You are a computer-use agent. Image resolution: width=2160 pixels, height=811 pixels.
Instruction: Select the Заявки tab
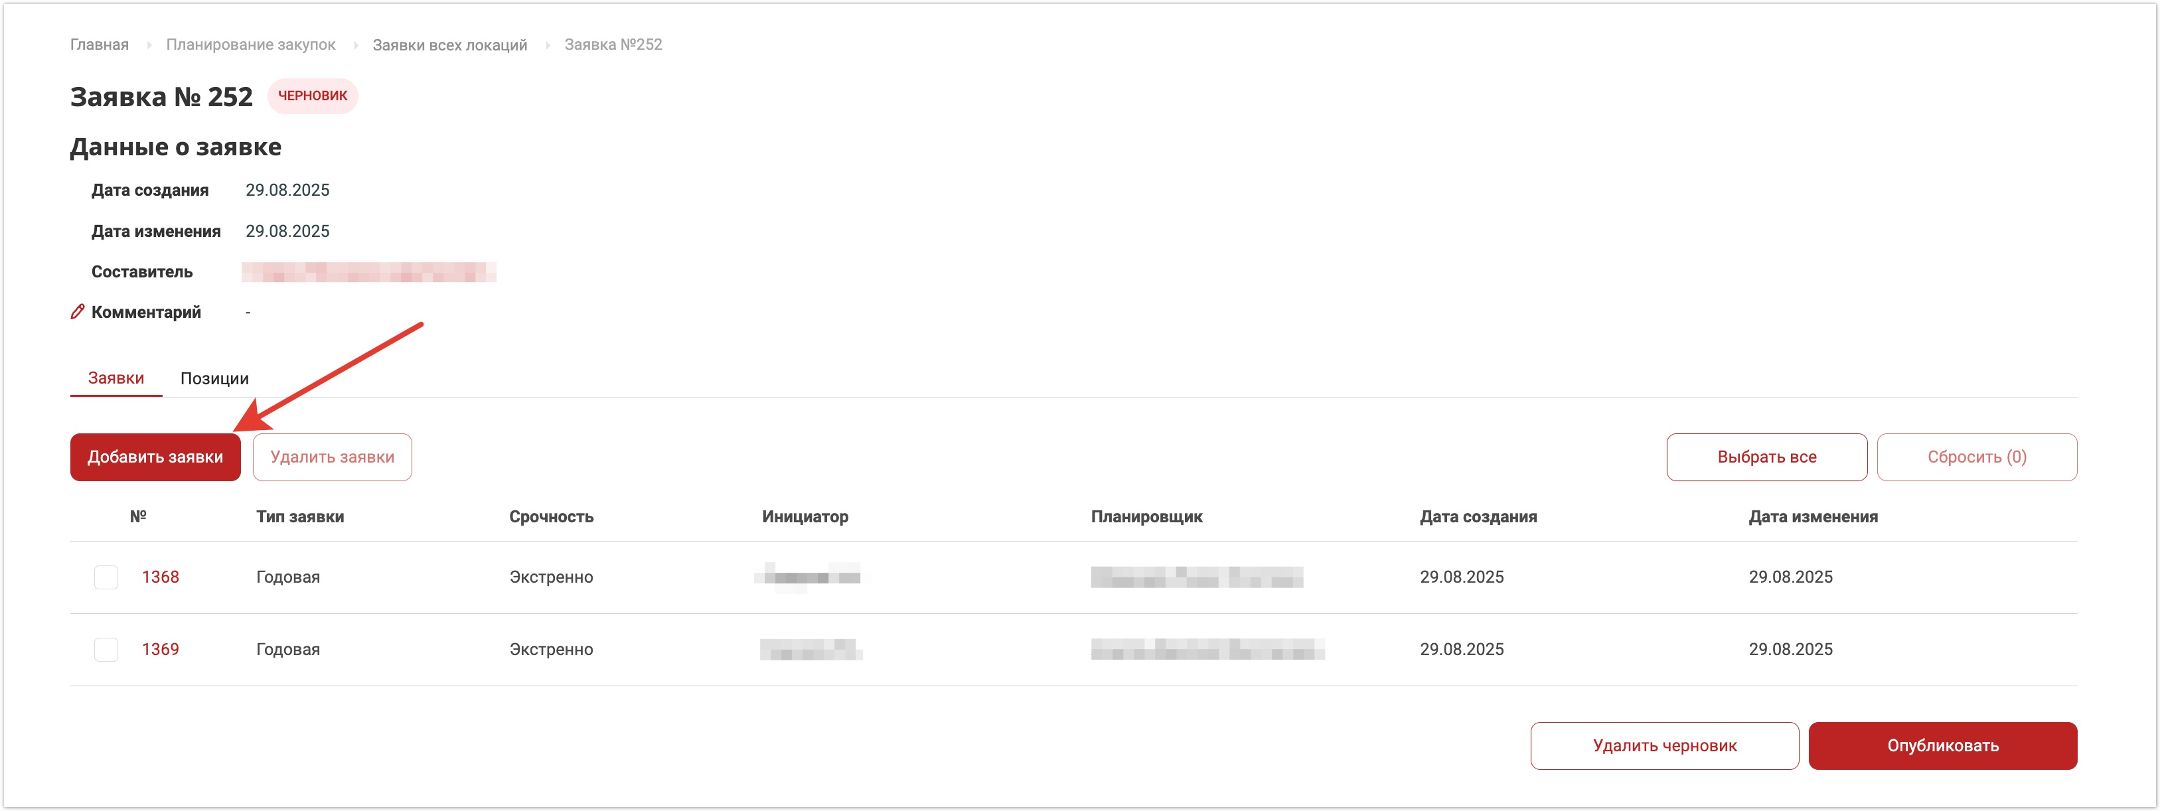[x=116, y=378]
